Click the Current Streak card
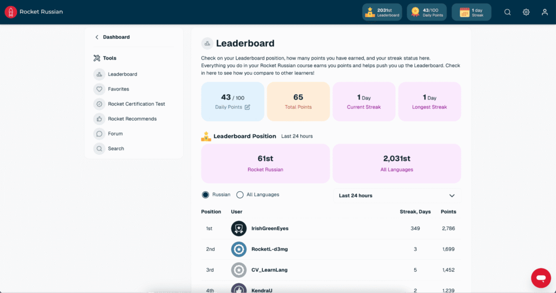Screen dimensions: 556x293 pos(364,102)
